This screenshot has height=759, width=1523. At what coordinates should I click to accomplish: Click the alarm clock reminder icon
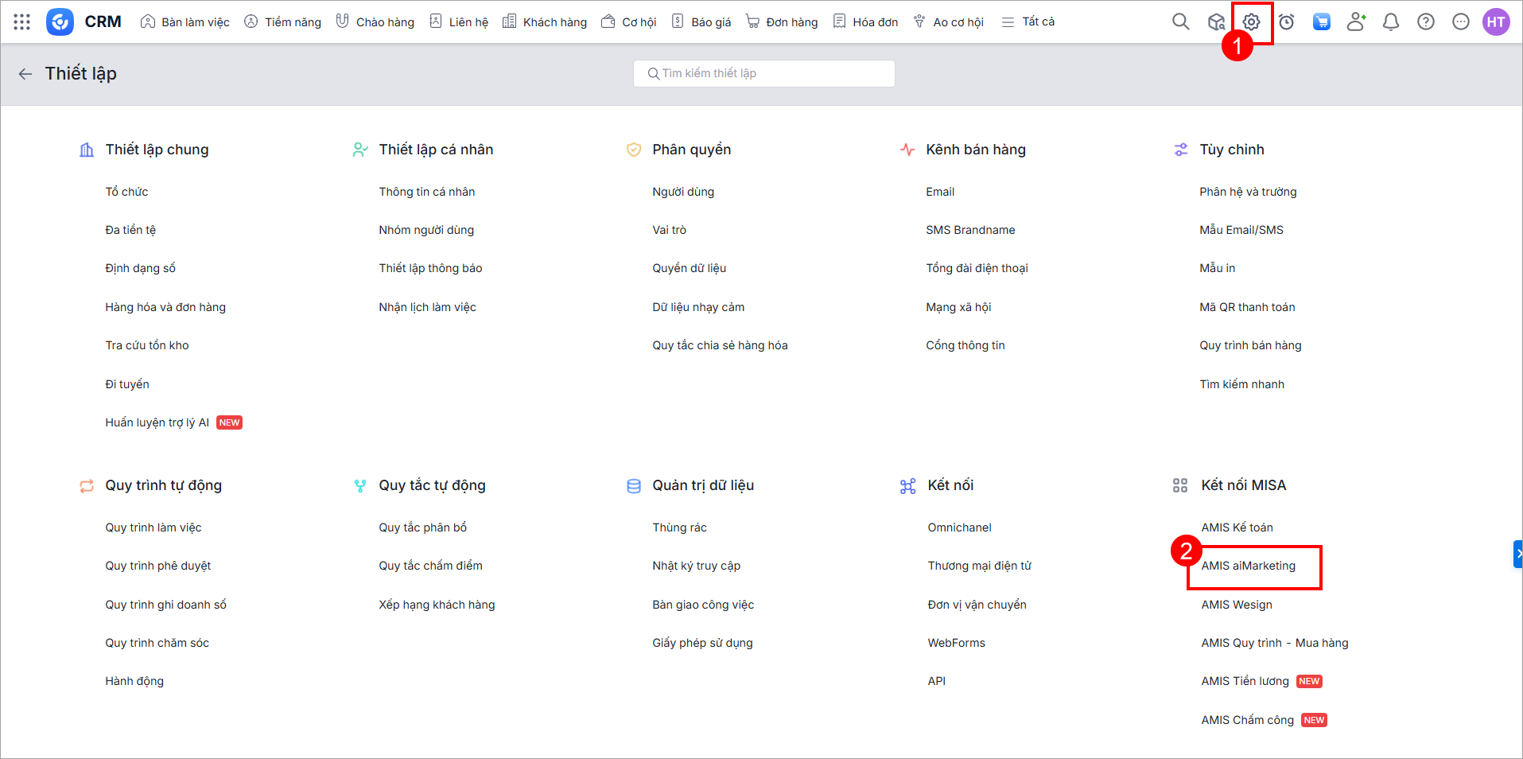click(1286, 22)
